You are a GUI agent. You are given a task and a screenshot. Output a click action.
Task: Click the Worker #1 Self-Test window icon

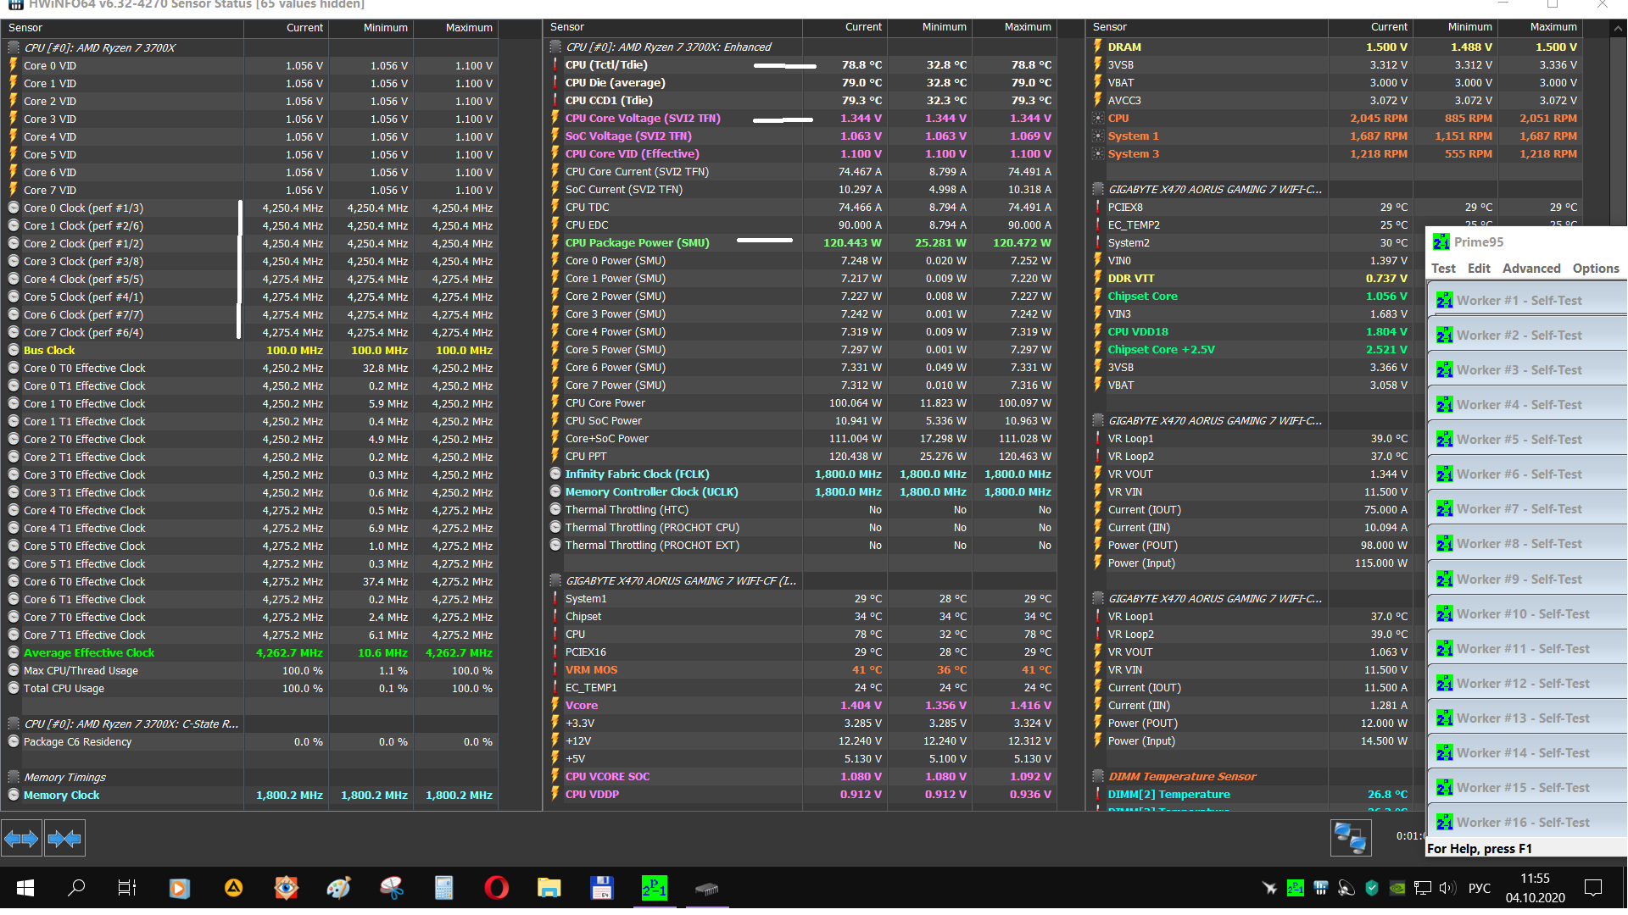pyautogui.click(x=1444, y=301)
